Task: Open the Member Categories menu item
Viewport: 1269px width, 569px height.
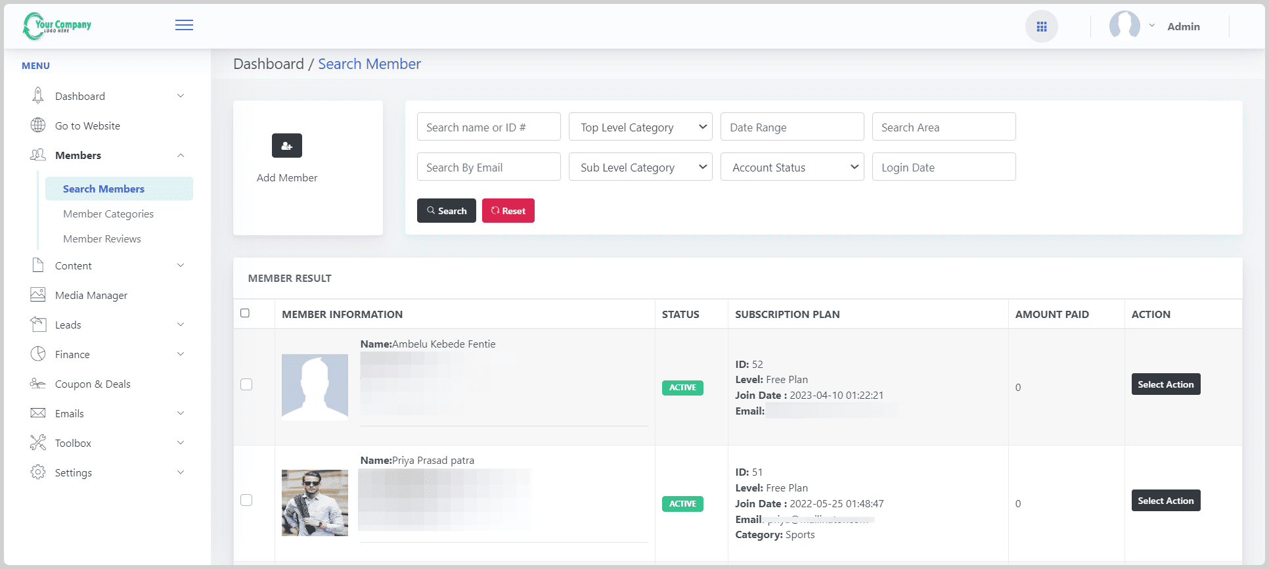Action: point(108,214)
